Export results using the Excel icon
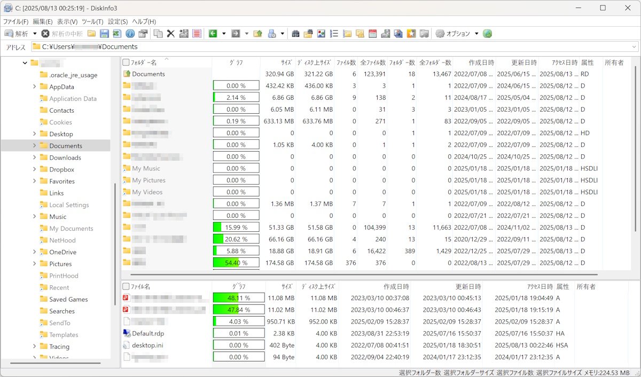Image resolution: width=641 pixels, height=377 pixels. click(x=117, y=33)
